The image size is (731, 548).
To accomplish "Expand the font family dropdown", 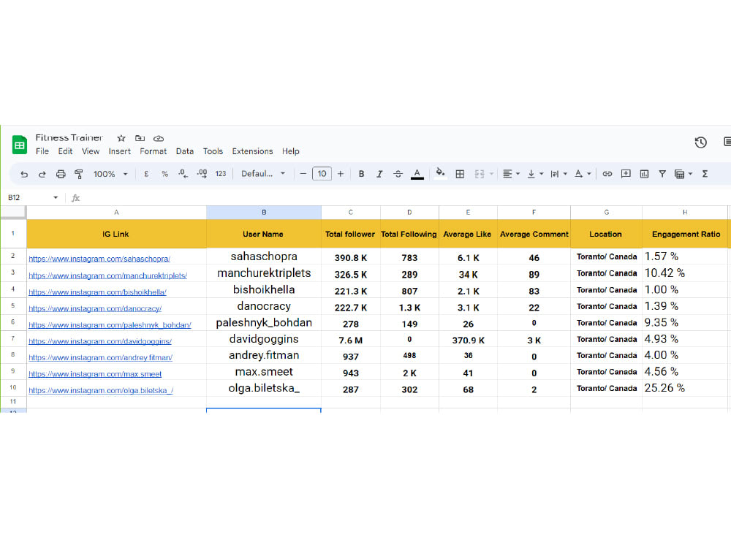I will (263, 174).
